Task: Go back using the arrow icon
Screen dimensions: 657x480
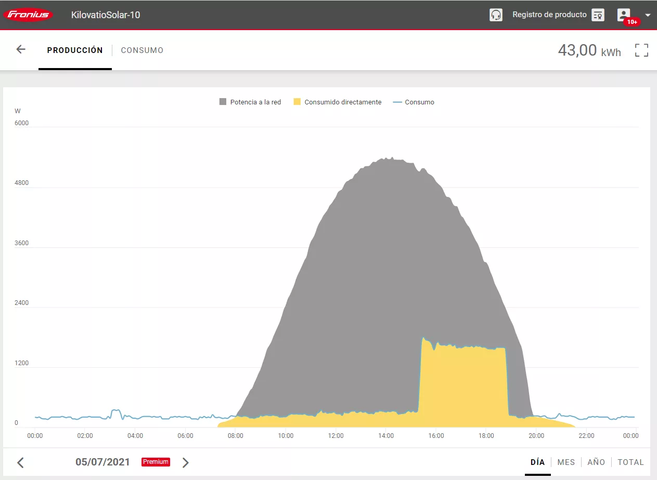Action: click(x=20, y=49)
